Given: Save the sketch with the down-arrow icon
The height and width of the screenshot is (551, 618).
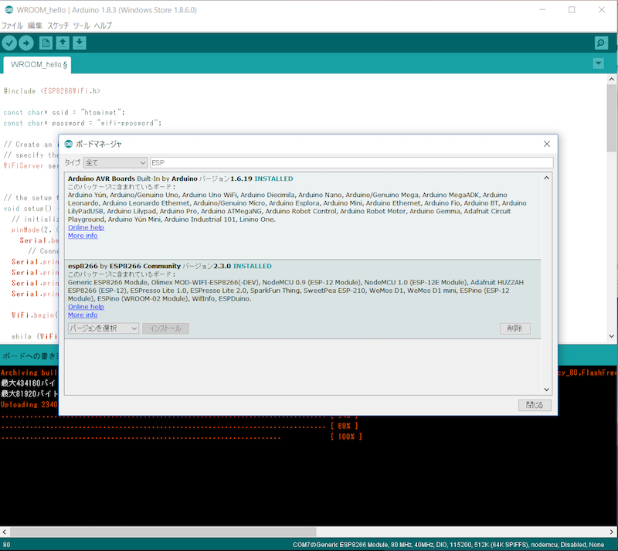Looking at the screenshot, I should click(80, 43).
